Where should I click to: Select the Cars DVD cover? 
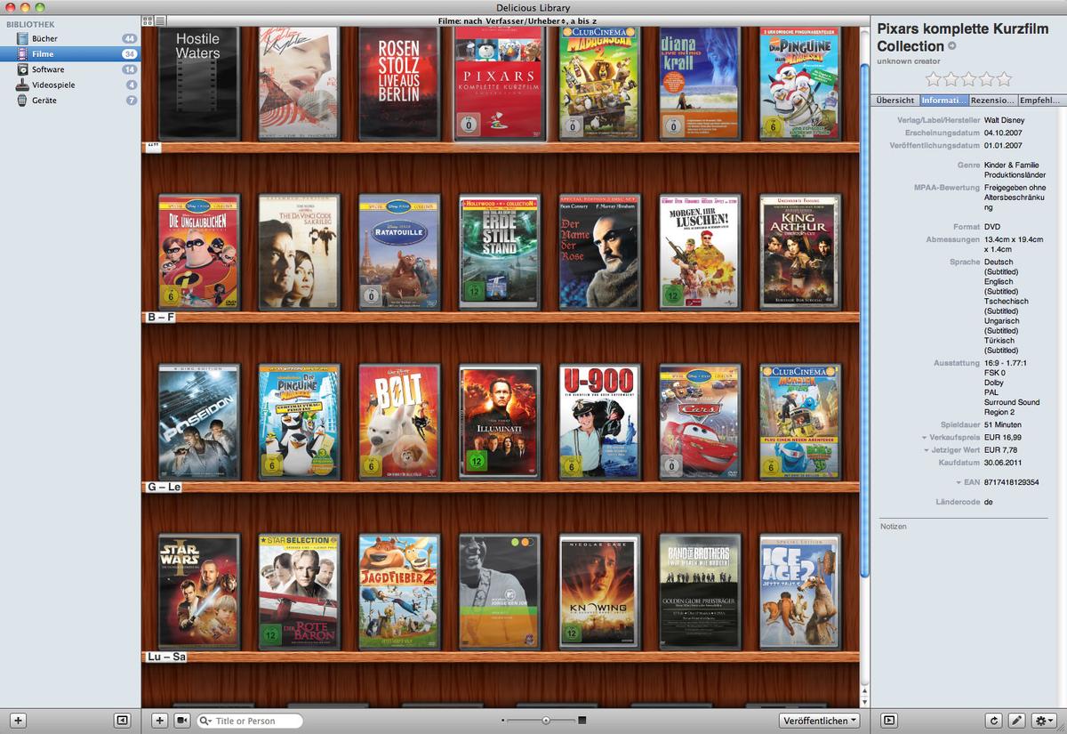click(x=700, y=422)
